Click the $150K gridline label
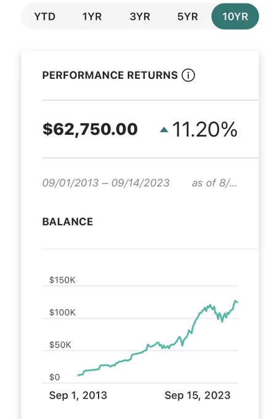Viewport: 280px width, 419px height. tap(62, 280)
